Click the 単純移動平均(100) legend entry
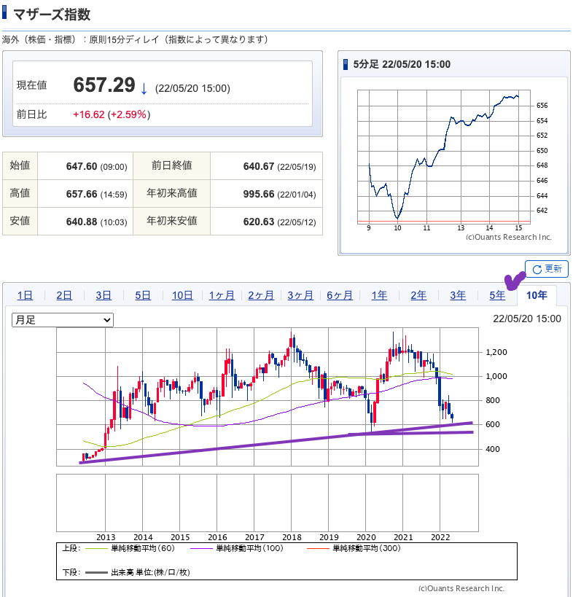The height and width of the screenshot is (597, 581). point(236,548)
